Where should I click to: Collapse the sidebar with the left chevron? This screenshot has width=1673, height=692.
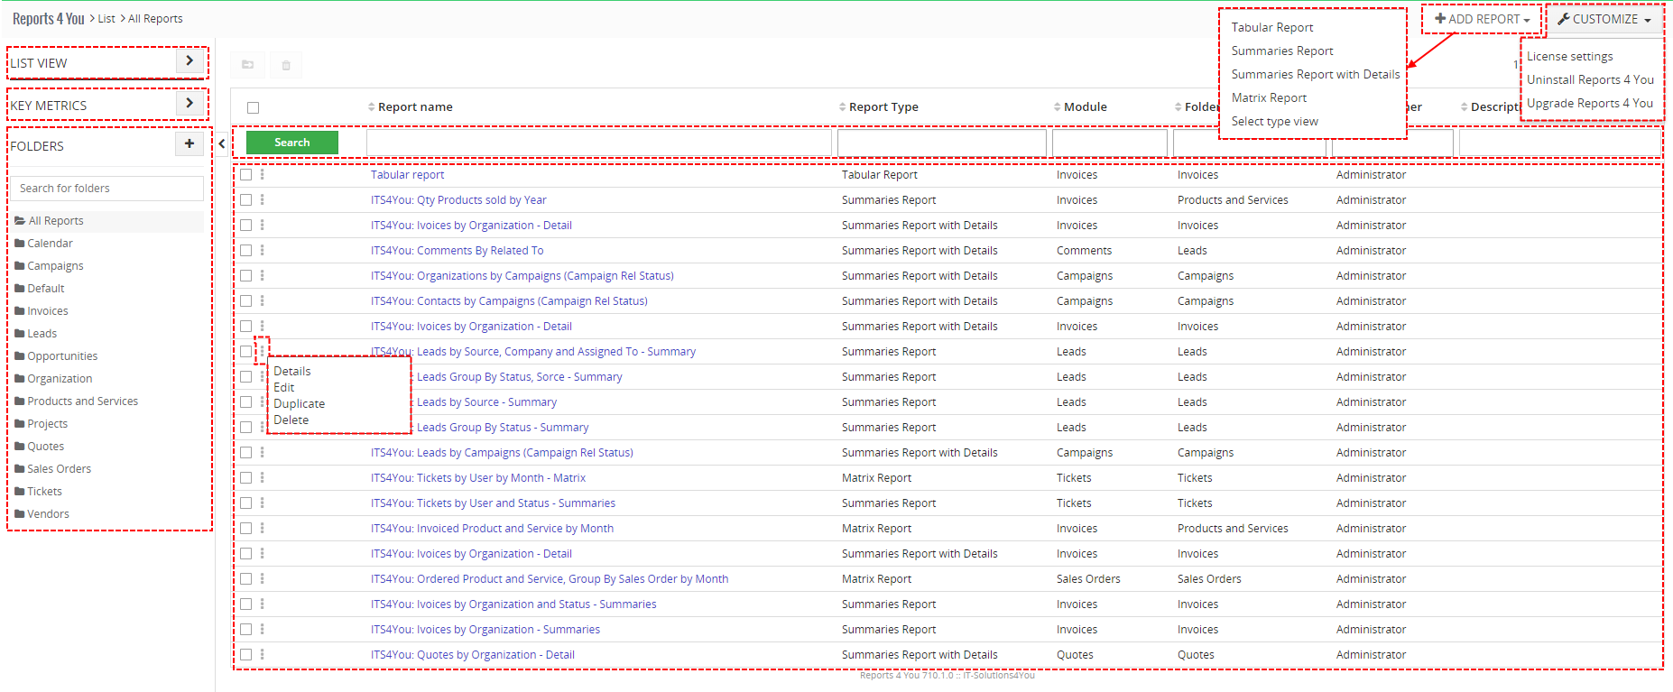tap(222, 143)
